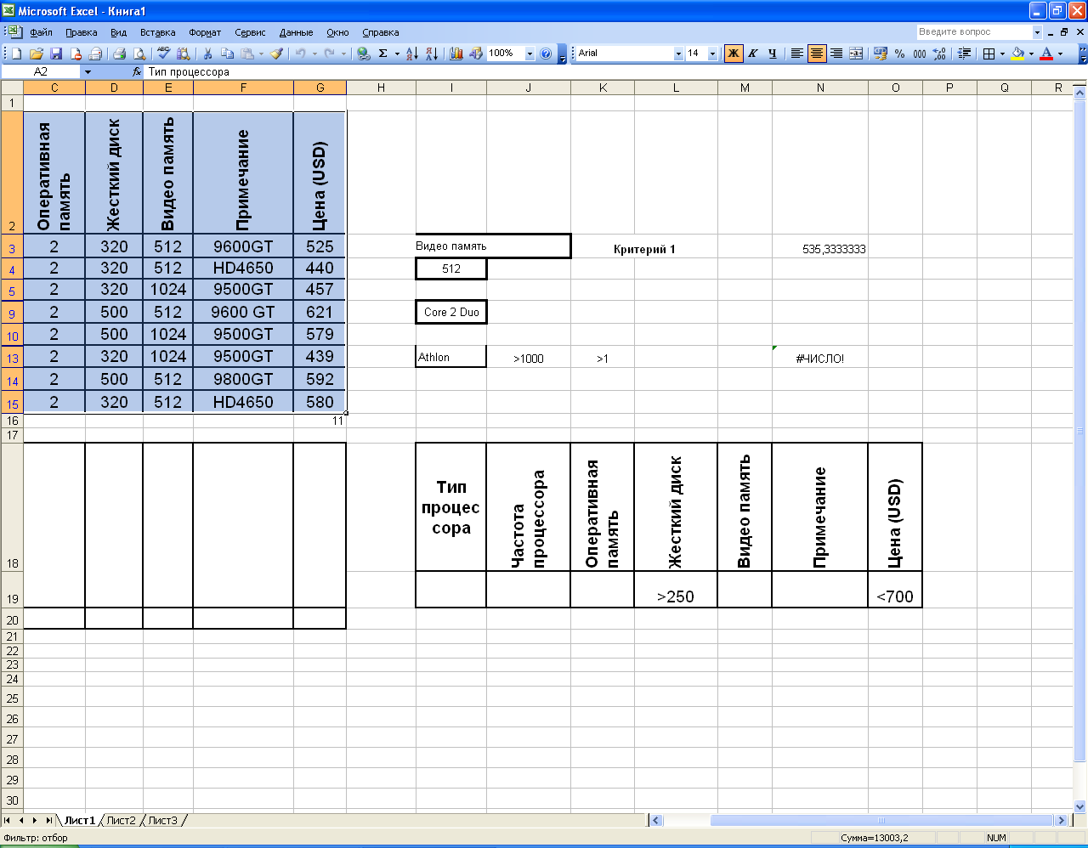Click the fx insert function button
The width and height of the screenshot is (1088, 848).
click(137, 72)
